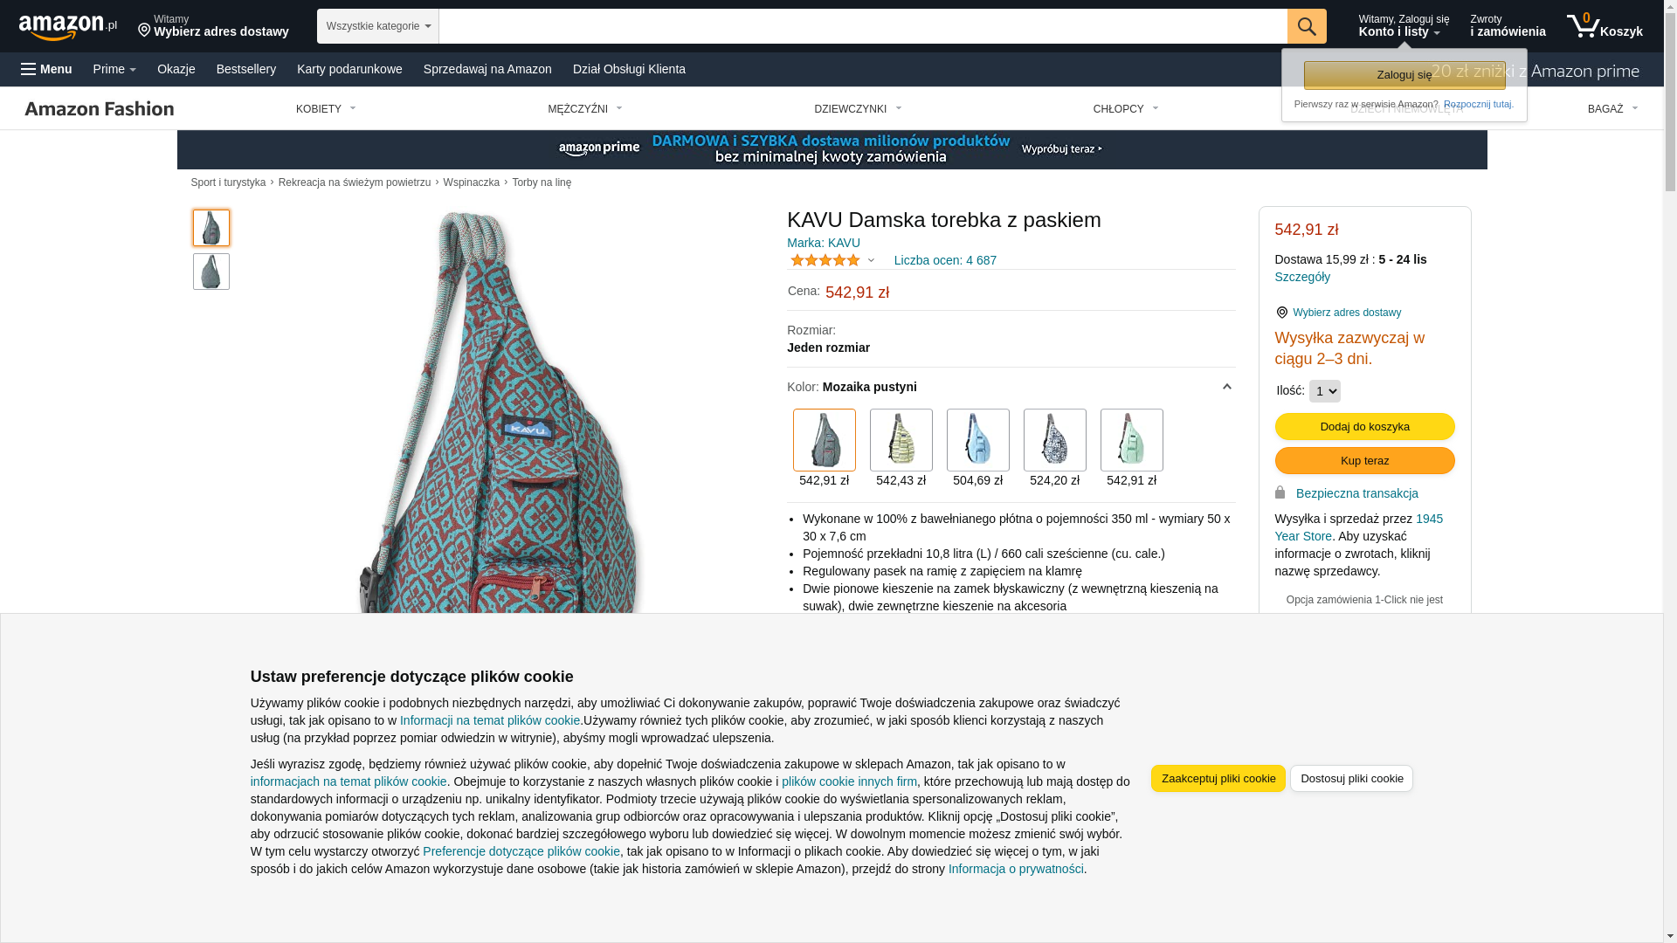Viewport: 1677px width, 943px height.
Task: Accept cookies with Zaakceptuj pliki cookie
Action: (x=1218, y=779)
